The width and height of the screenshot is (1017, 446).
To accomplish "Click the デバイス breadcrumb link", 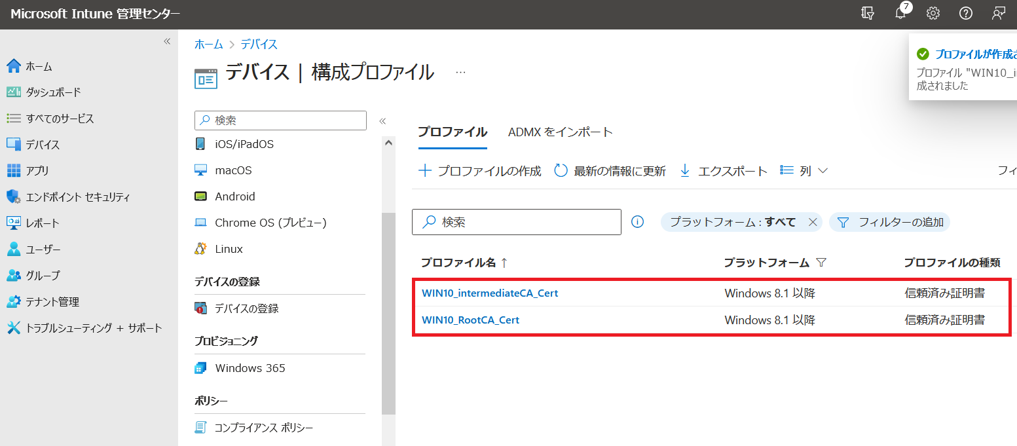I will click(259, 45).
